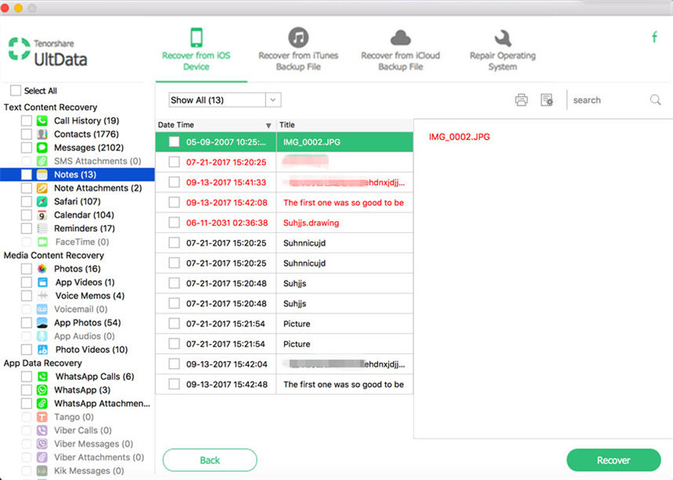Click the Facebook icon in top right
673x480 pixels.
[x=654, y=37]
